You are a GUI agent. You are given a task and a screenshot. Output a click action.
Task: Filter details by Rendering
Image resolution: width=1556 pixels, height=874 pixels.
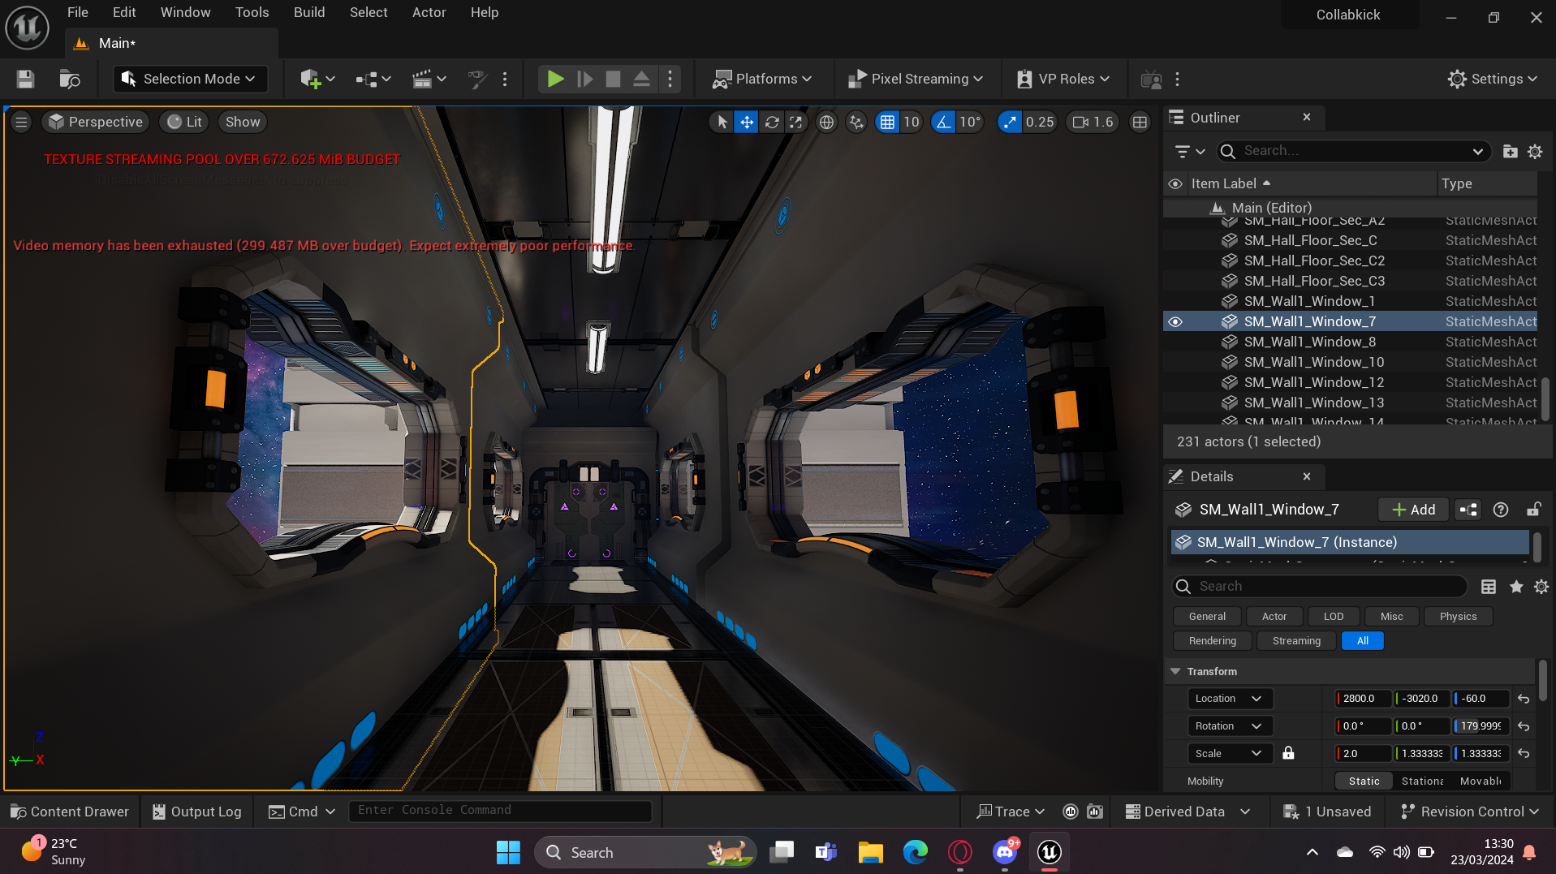(1213, 641)
